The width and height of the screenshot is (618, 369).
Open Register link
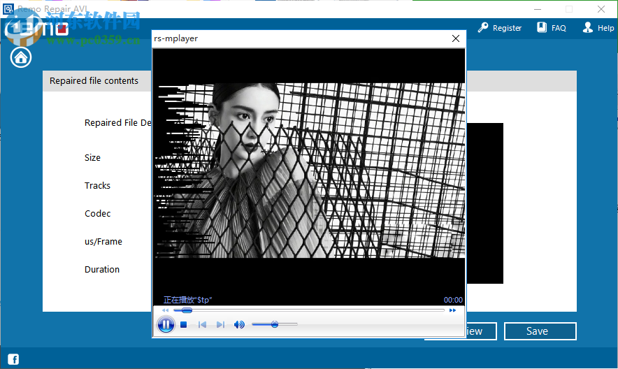[x=507, y=28]
